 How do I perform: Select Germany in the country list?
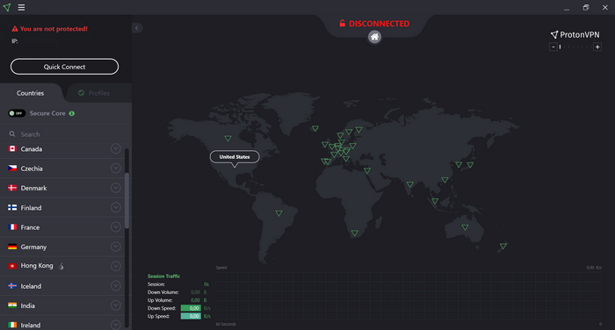[62, 247]
